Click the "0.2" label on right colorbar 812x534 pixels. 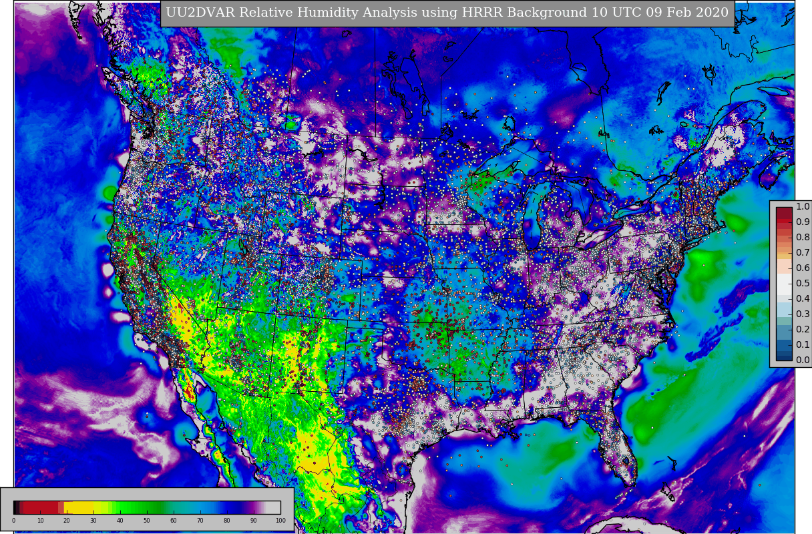(803, 329)
